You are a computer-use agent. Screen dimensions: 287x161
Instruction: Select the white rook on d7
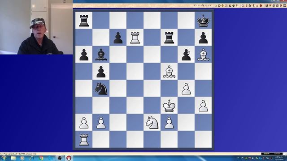pyautogui.click(x=135, y=38)
